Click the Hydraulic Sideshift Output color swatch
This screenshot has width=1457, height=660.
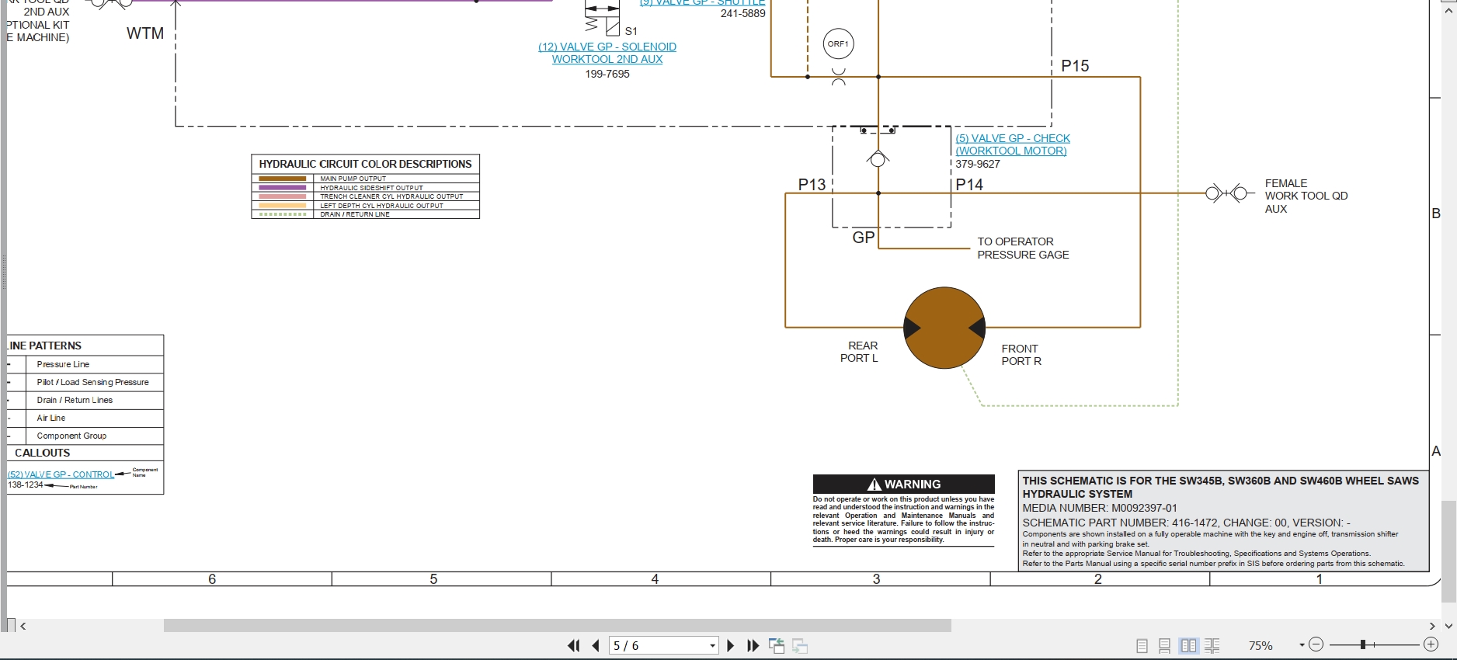(282, 188)
